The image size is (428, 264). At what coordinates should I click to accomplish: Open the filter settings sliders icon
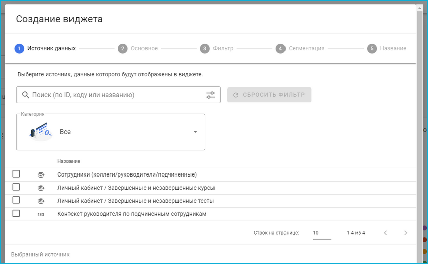coord(210,95)
